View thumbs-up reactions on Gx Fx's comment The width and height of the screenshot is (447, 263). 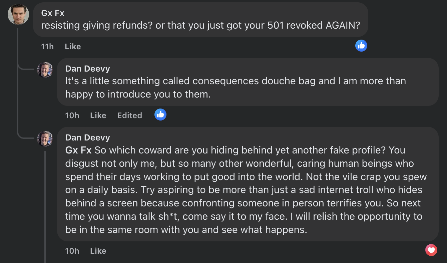coord(361,46)
